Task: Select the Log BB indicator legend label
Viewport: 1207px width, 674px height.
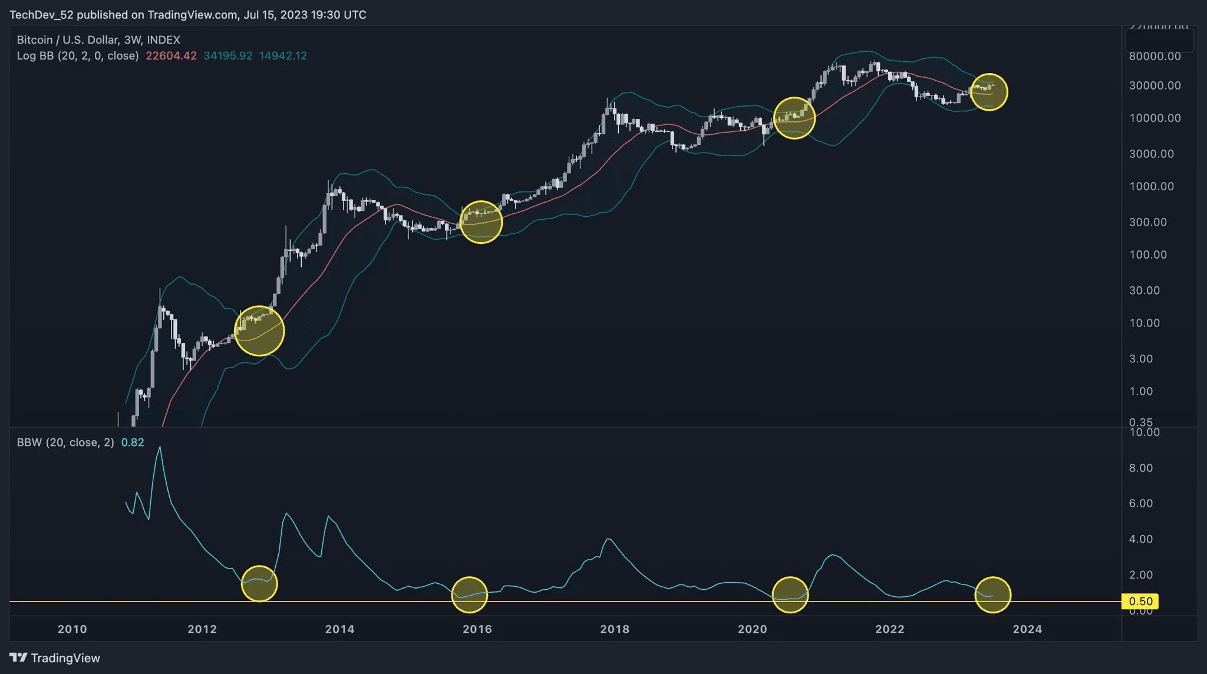Action: coord(77,55)
